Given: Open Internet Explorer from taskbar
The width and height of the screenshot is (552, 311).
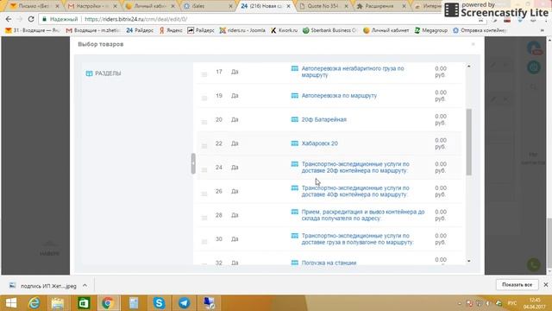Looking at the screenshot, I should [x=34, y=303].
